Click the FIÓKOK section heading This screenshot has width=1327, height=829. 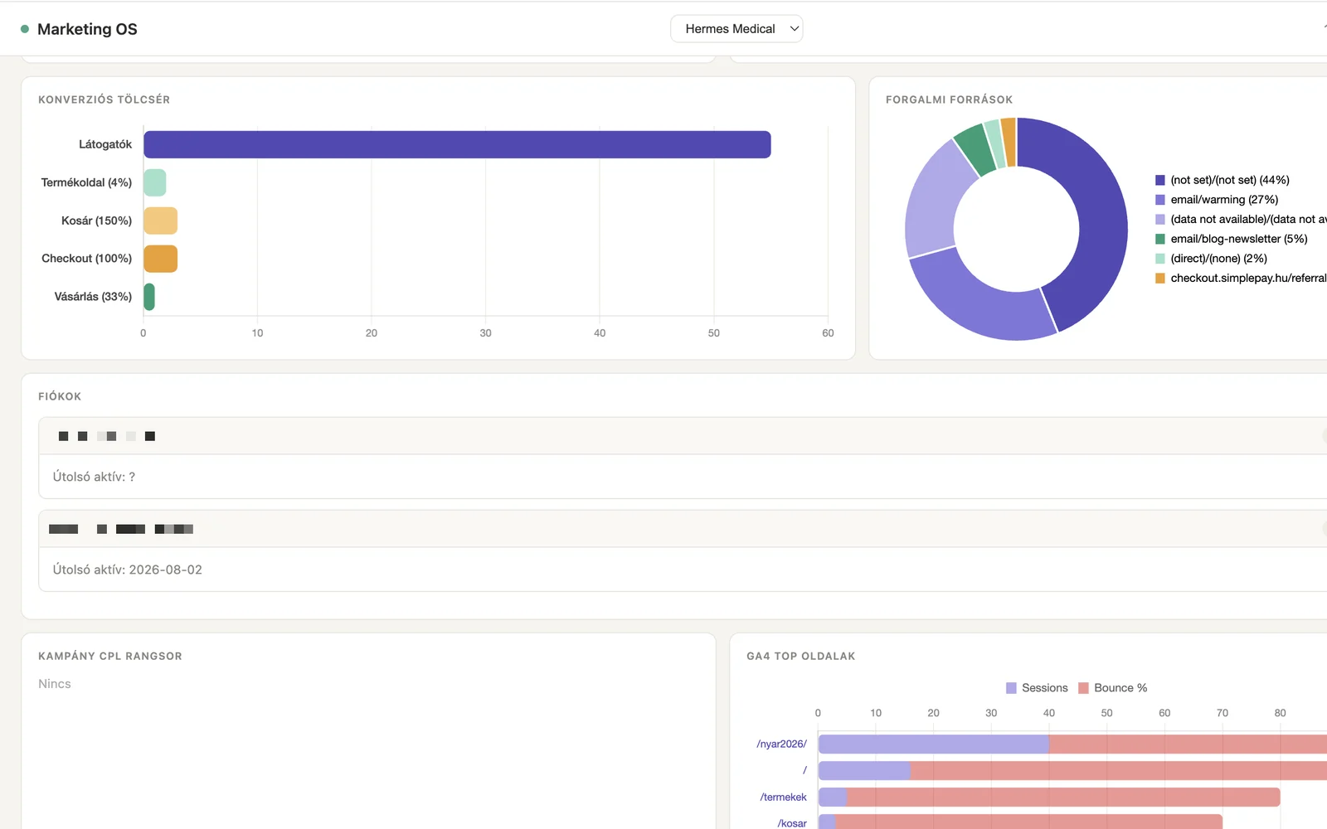(60, 396)
